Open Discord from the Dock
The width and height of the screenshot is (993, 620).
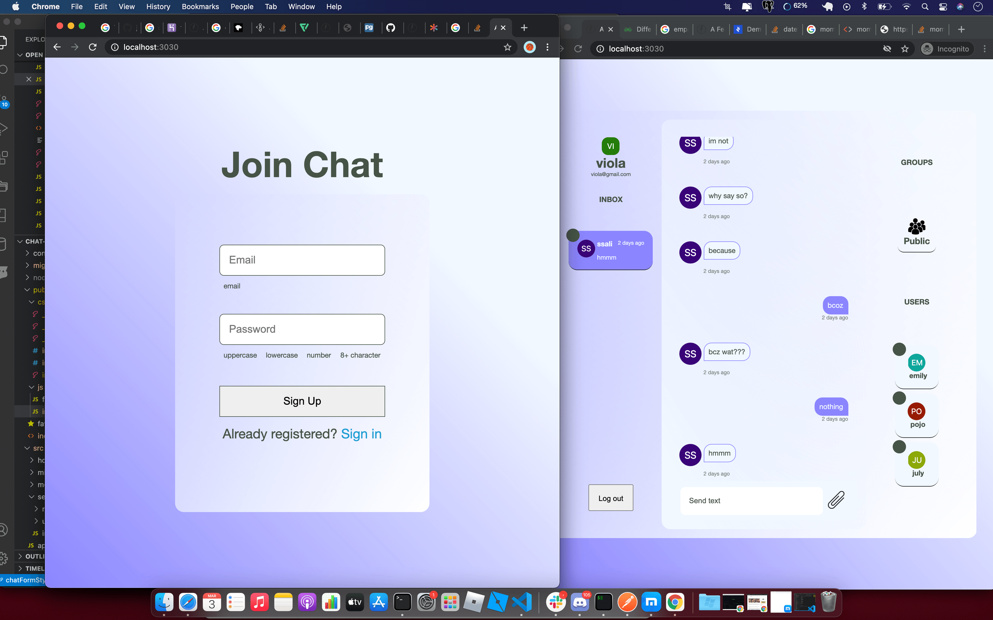(x=580, y=602)
